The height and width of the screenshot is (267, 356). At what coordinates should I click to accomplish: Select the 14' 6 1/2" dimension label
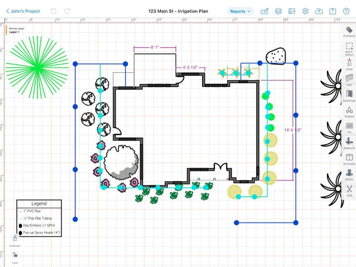coord(293,130)
